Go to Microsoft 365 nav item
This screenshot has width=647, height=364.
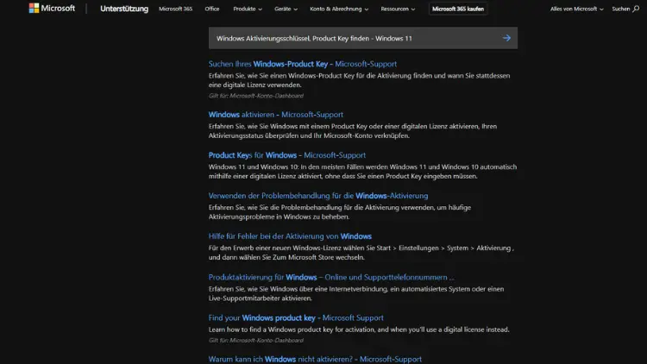click(176, 9)
